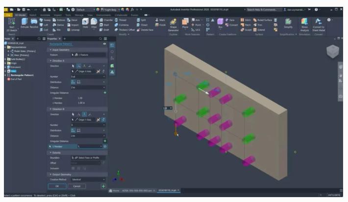The height and width of the screenshot is (202, 348).
Task: Click the Cancel button
Action: (76, 186)
